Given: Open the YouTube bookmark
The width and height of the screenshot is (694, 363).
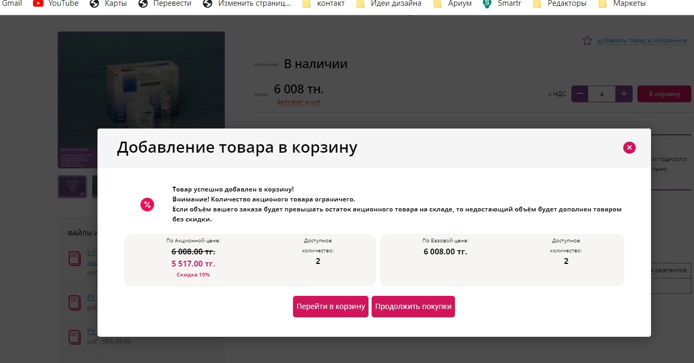Looking at the screenshot, I should (x=56, y=4).
